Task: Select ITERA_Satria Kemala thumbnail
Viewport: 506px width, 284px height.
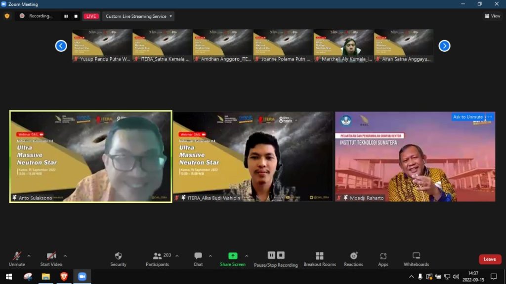Action: pyautogui.click(x=162, y=45)
